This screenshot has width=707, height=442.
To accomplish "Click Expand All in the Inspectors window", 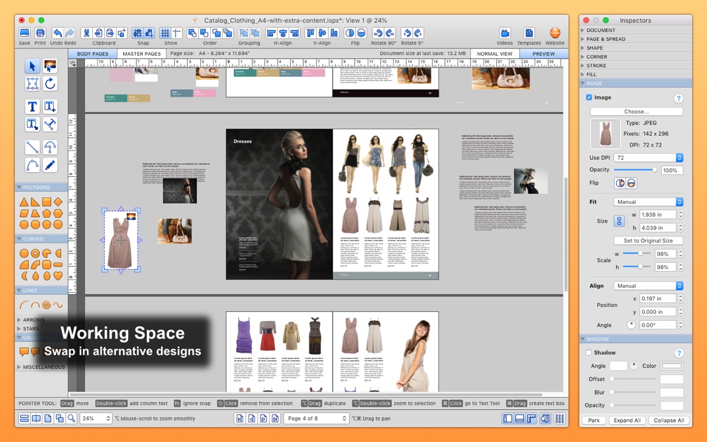I will click(x=627, y=420).
